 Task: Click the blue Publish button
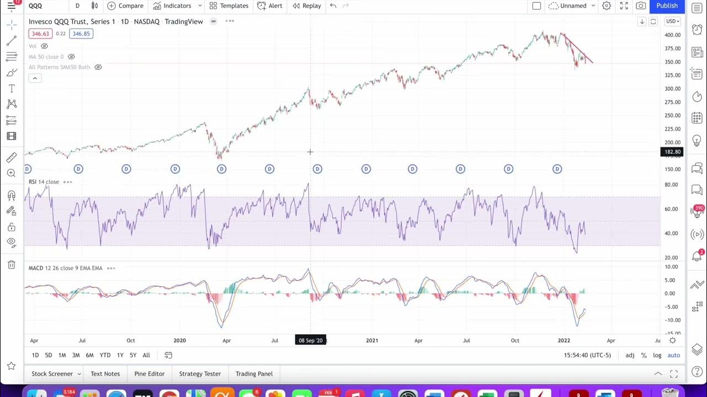click(x=667, y=6)
